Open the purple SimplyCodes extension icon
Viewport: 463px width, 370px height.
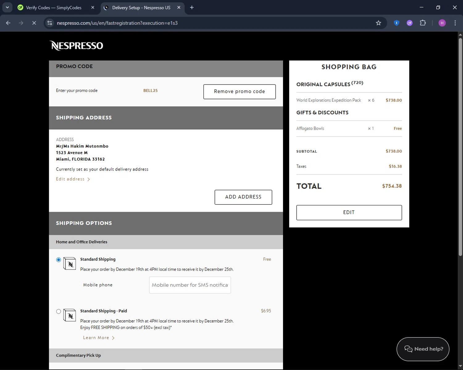point(410,23)
